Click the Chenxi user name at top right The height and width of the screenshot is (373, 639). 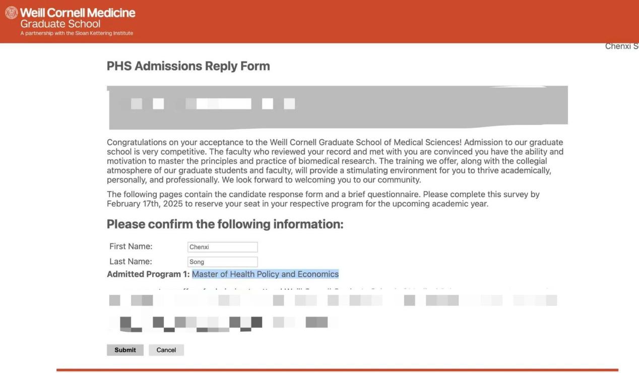621,46
